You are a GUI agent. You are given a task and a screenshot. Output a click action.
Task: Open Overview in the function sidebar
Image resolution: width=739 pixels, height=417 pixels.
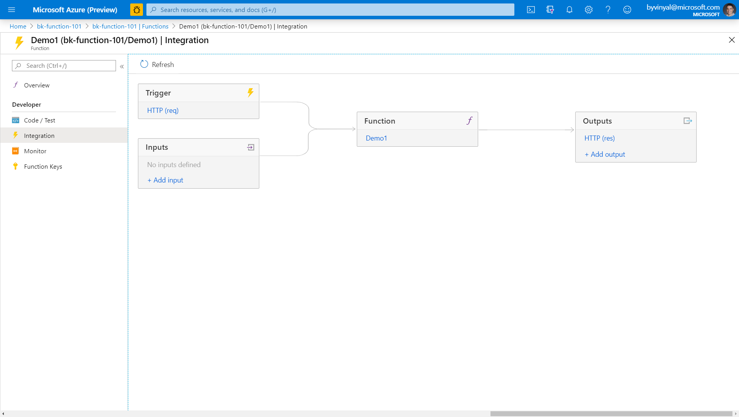pyautogui.click(x=37, y=85)
